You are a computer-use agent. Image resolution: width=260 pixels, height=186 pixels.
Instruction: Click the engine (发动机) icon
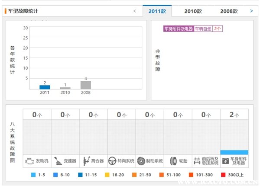[x=29, y=160]
